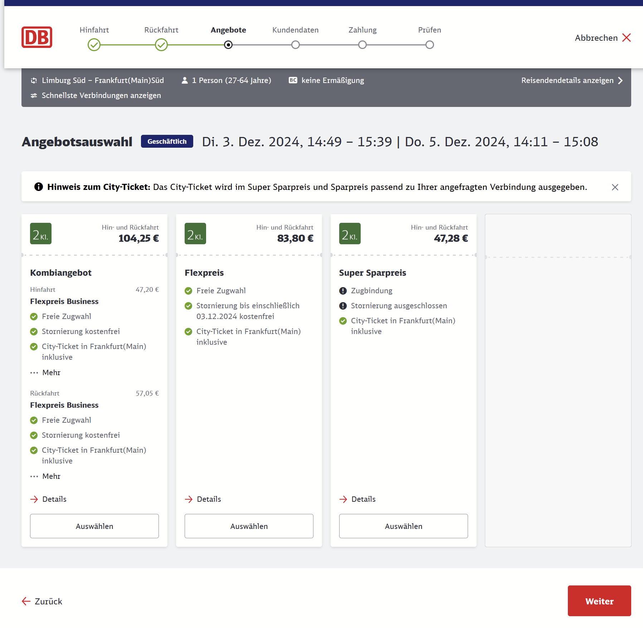
Task: Go to the Zahlung step label
Action: 362,30
